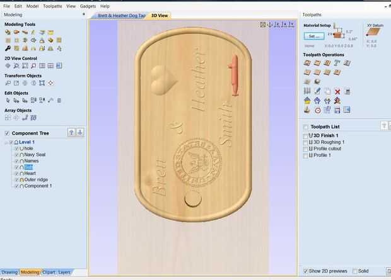The width and height of the screenshot is (391, 280).
Task: Click the XY Datum material icon
Action: coord(373,32)
